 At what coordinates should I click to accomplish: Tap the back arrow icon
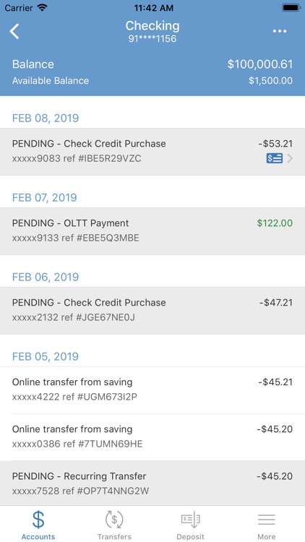coord(14,31)
